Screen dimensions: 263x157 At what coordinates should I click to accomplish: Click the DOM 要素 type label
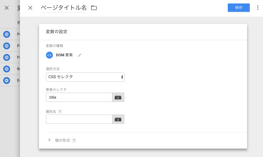(64, 55)
